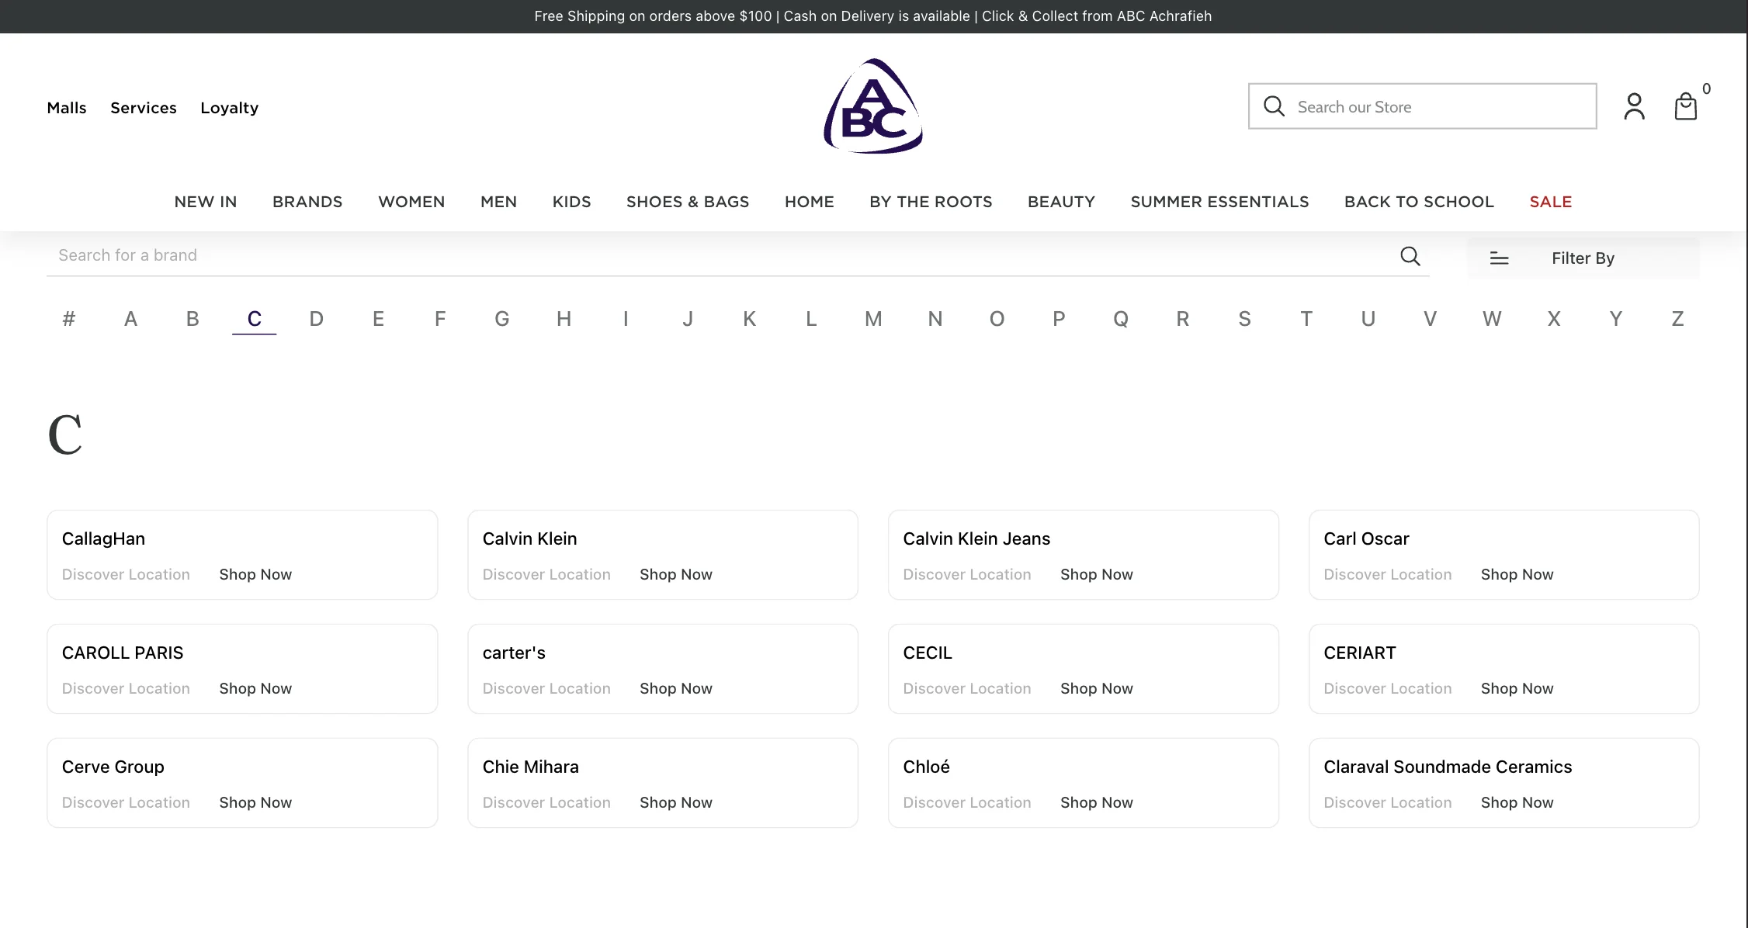This screenshot has width=1748, height=928.
Task: Select the # brand index tab
Action: (x=69, y=319)
